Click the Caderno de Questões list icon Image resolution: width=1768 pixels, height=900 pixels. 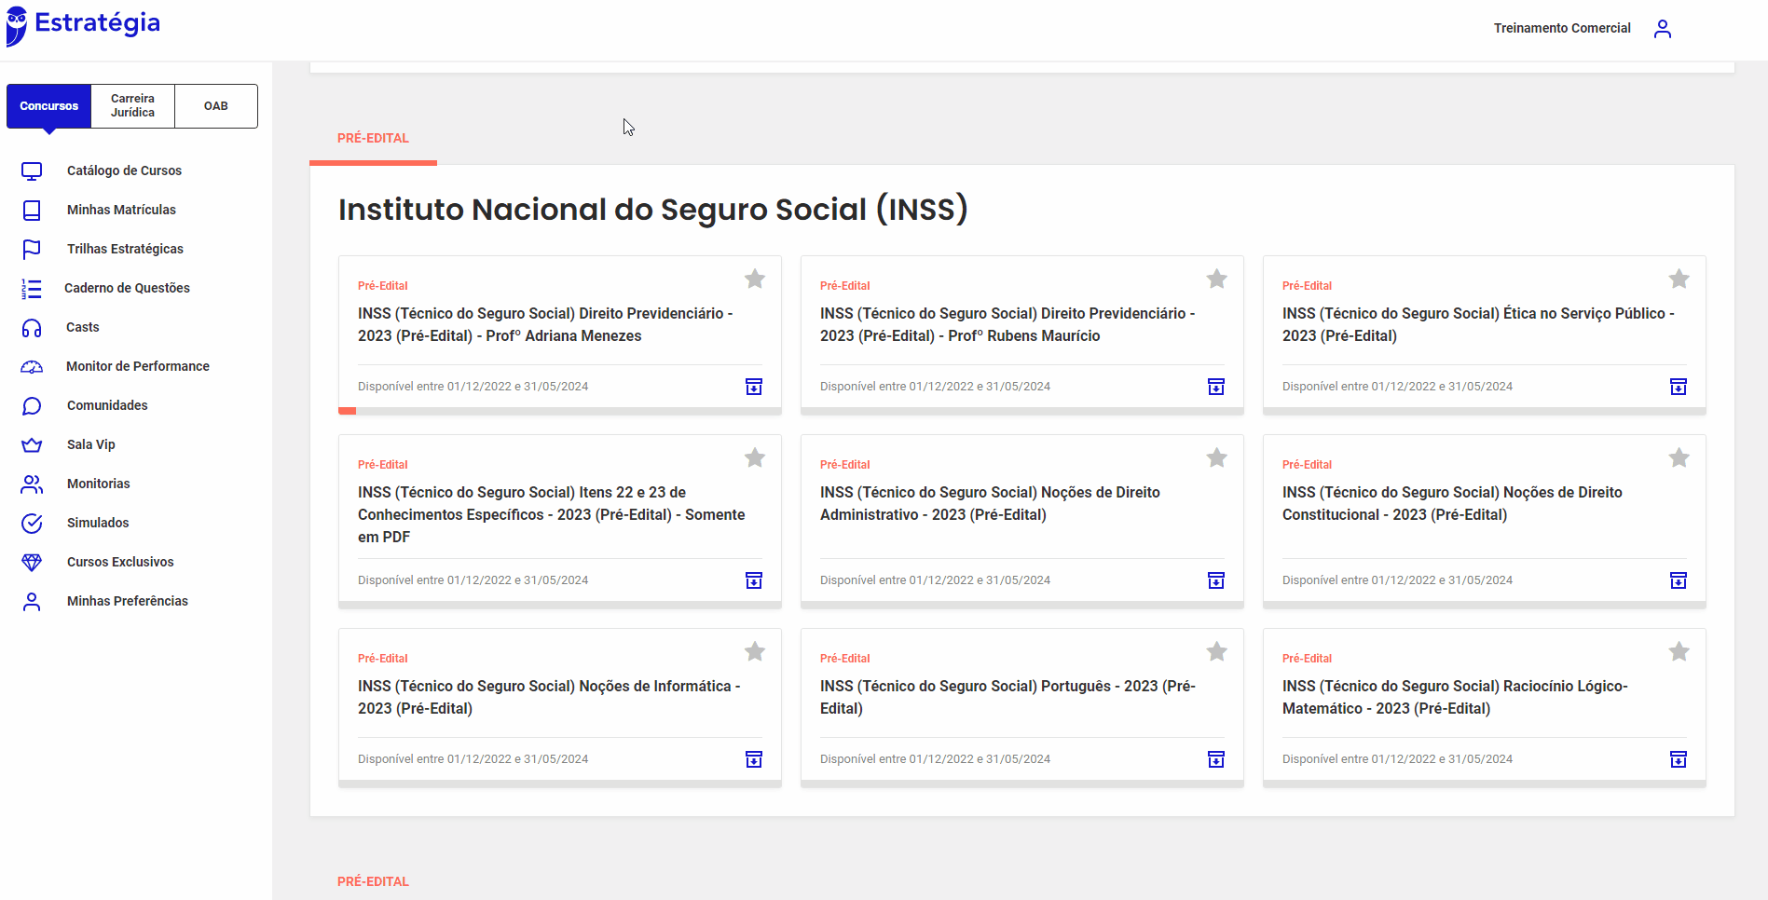point(32,288)
